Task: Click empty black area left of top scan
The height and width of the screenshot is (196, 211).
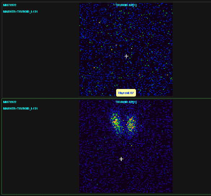Action: [40, 54]
